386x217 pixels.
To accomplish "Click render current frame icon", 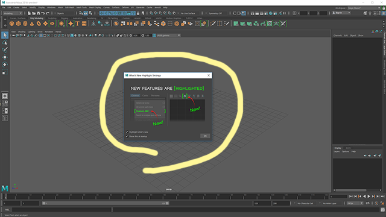I will 257,13.
